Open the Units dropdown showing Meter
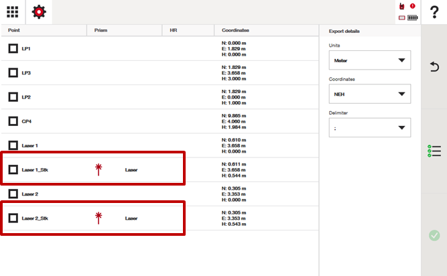The width and height of the screenshot is (447, 276). pyautogui.click(x=370, y=60)
